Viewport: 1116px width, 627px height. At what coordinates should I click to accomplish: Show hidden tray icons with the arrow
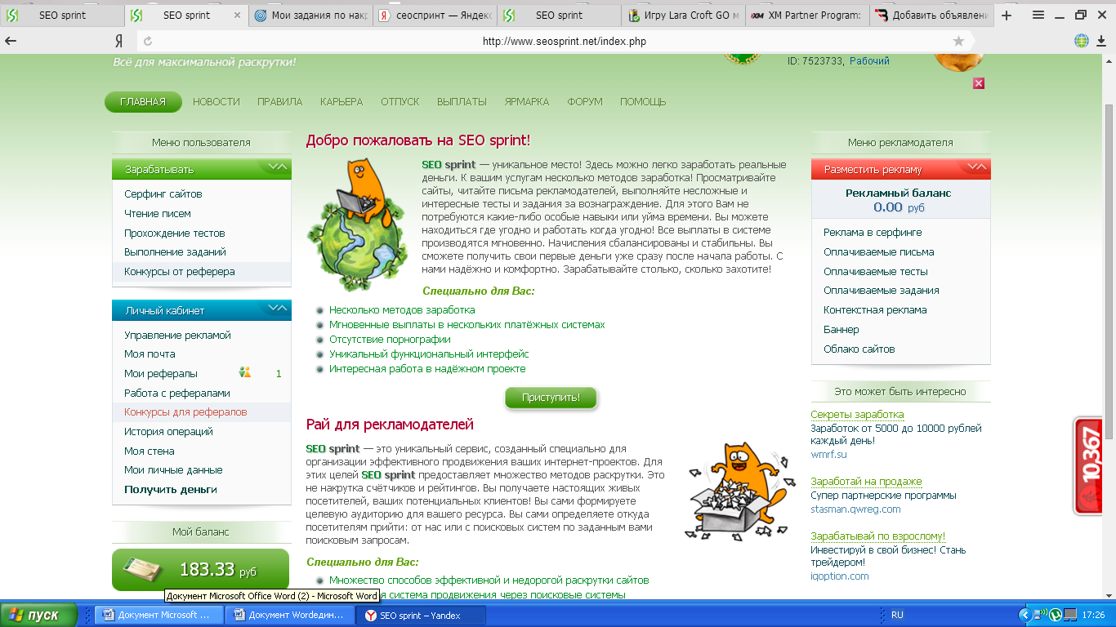click(1024, 615)
